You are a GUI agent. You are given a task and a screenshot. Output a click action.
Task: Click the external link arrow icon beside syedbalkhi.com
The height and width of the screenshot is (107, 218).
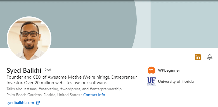(38, 103)
